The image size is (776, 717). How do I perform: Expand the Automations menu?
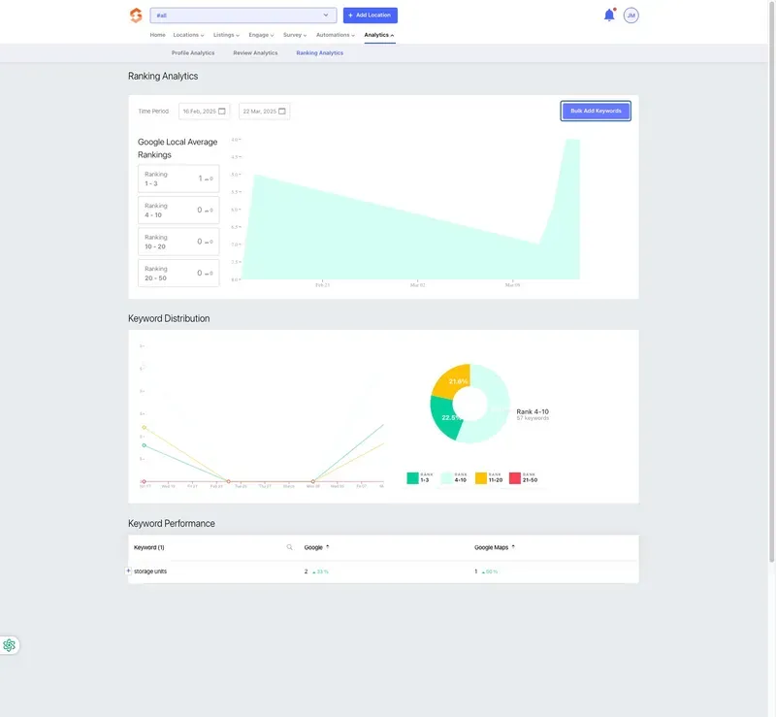pos(336,35)
